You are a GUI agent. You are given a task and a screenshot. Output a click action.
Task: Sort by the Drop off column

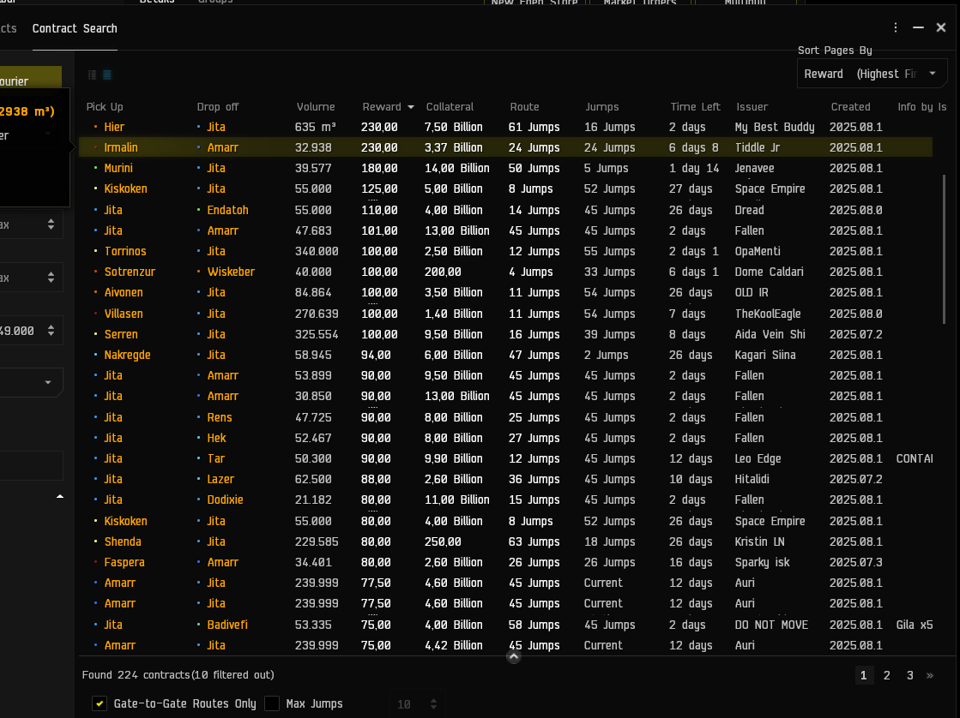coord(217,106)
